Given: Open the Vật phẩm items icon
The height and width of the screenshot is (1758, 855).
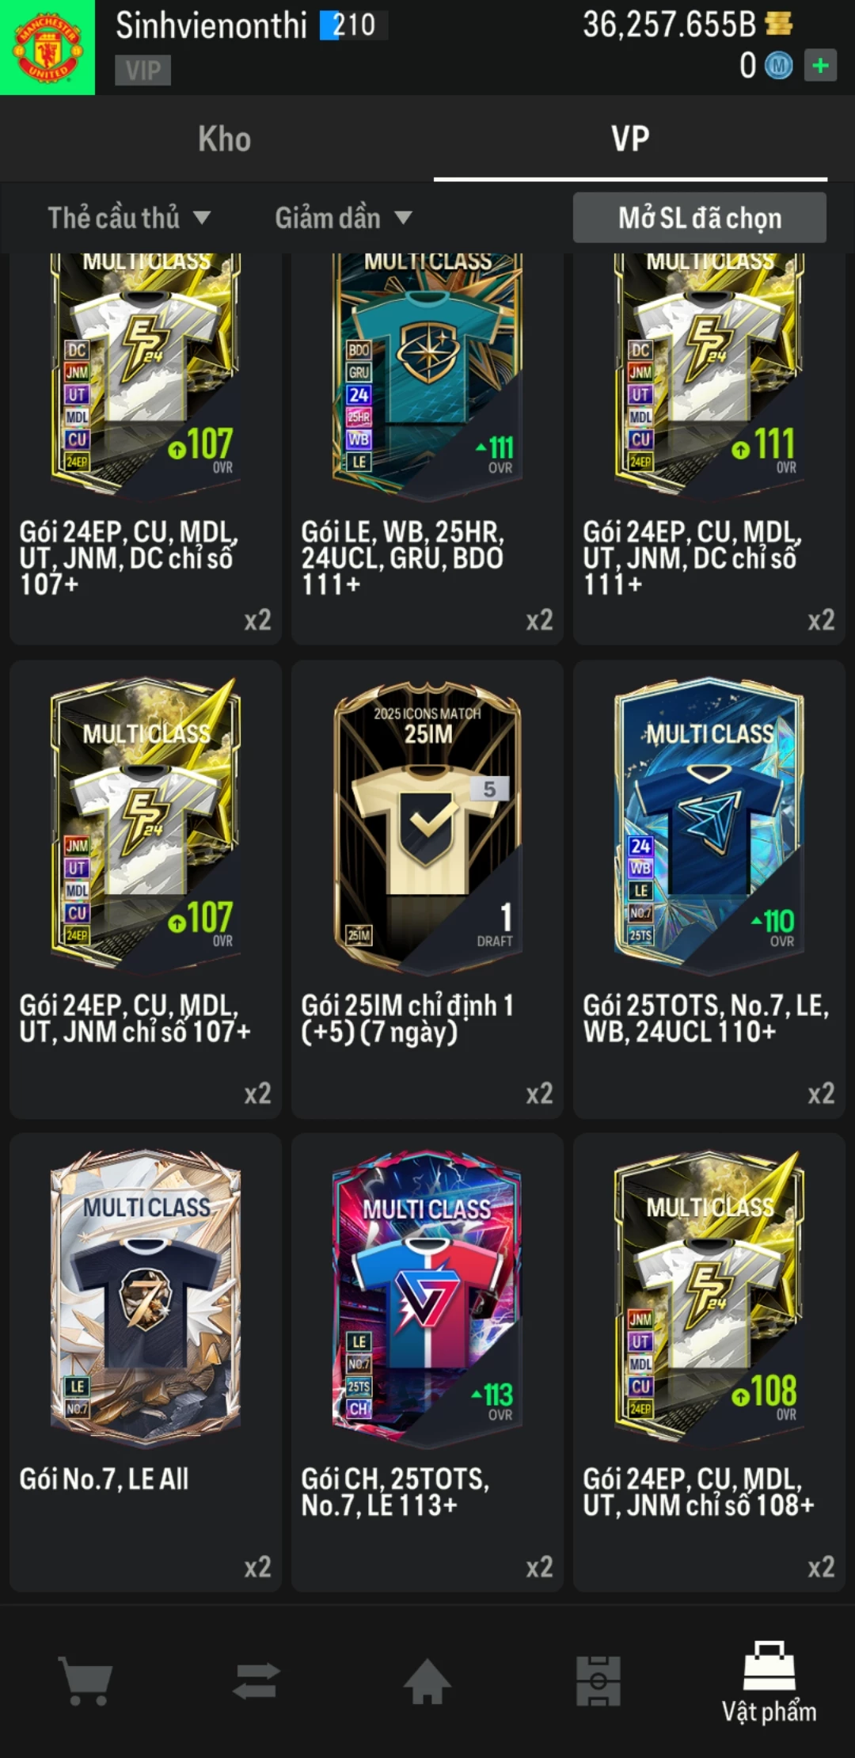Looking at the screenshot, I should [769, 1682].
